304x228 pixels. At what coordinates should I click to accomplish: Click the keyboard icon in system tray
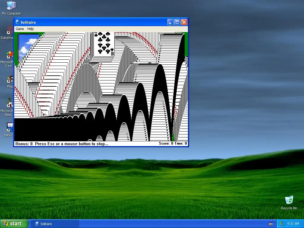pos(271,224)
